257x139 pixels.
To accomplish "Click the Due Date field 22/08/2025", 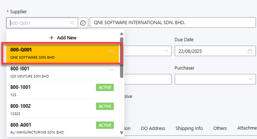I will click(215, 51).
